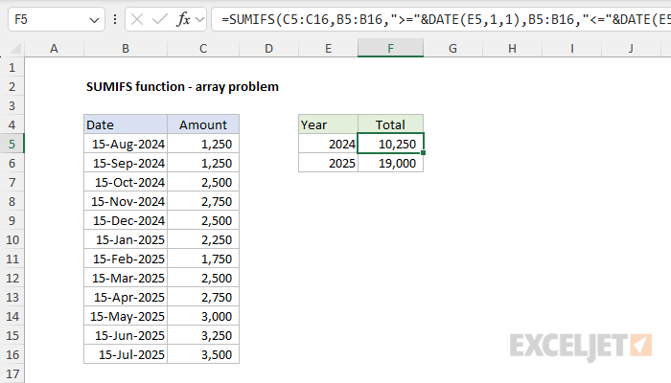671x383 pixels.
Task: Select cell with date 15-Apr-2025
Action: (126, 297)
